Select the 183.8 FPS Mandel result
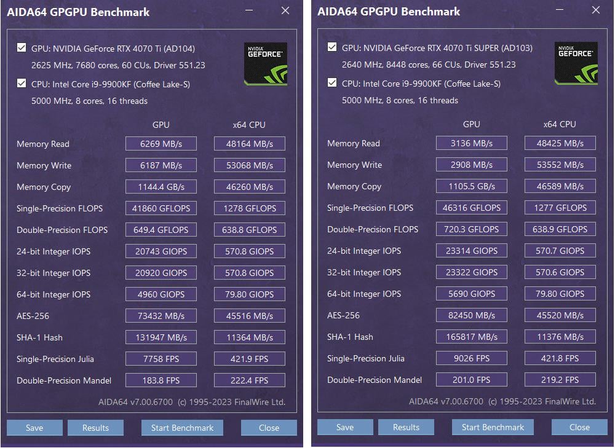 pos(161,380)
